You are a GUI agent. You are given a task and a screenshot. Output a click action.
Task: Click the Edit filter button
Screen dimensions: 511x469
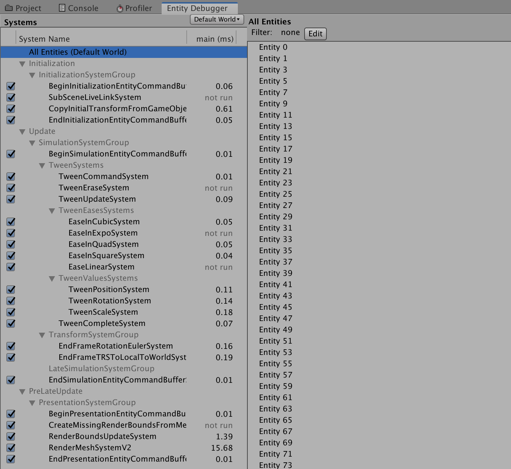click(x=315, y=34)
